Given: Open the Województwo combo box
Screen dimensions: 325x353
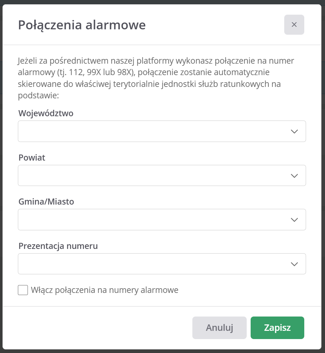Looking at the screenshot, I should pos(154,131).
